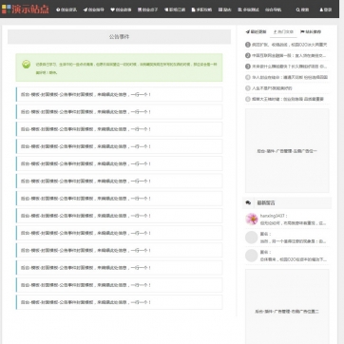Open the 人生不是PS article link
344x344 pixels.
(272, 88)
